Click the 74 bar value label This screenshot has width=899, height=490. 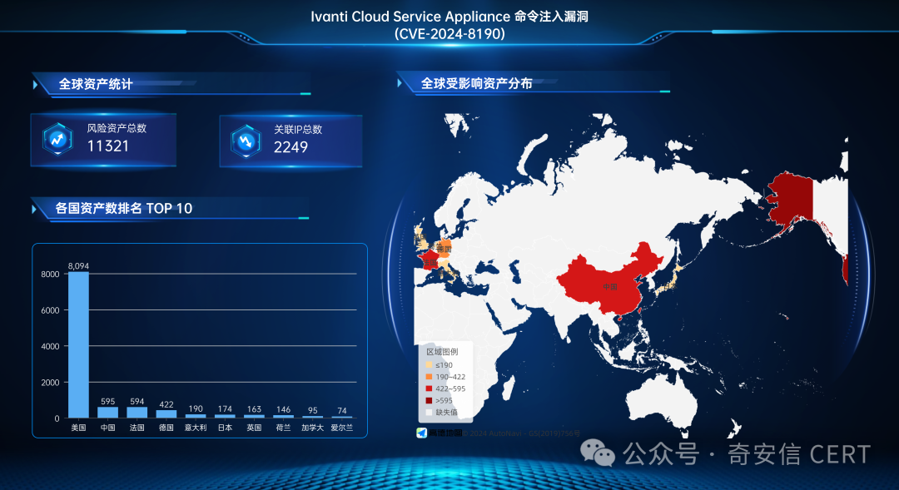click(342, 410)
